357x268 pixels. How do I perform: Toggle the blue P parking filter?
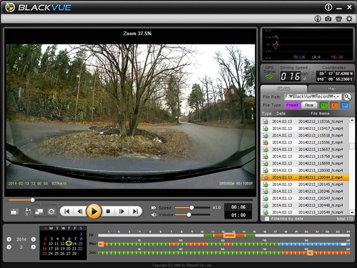coord(345,105)
